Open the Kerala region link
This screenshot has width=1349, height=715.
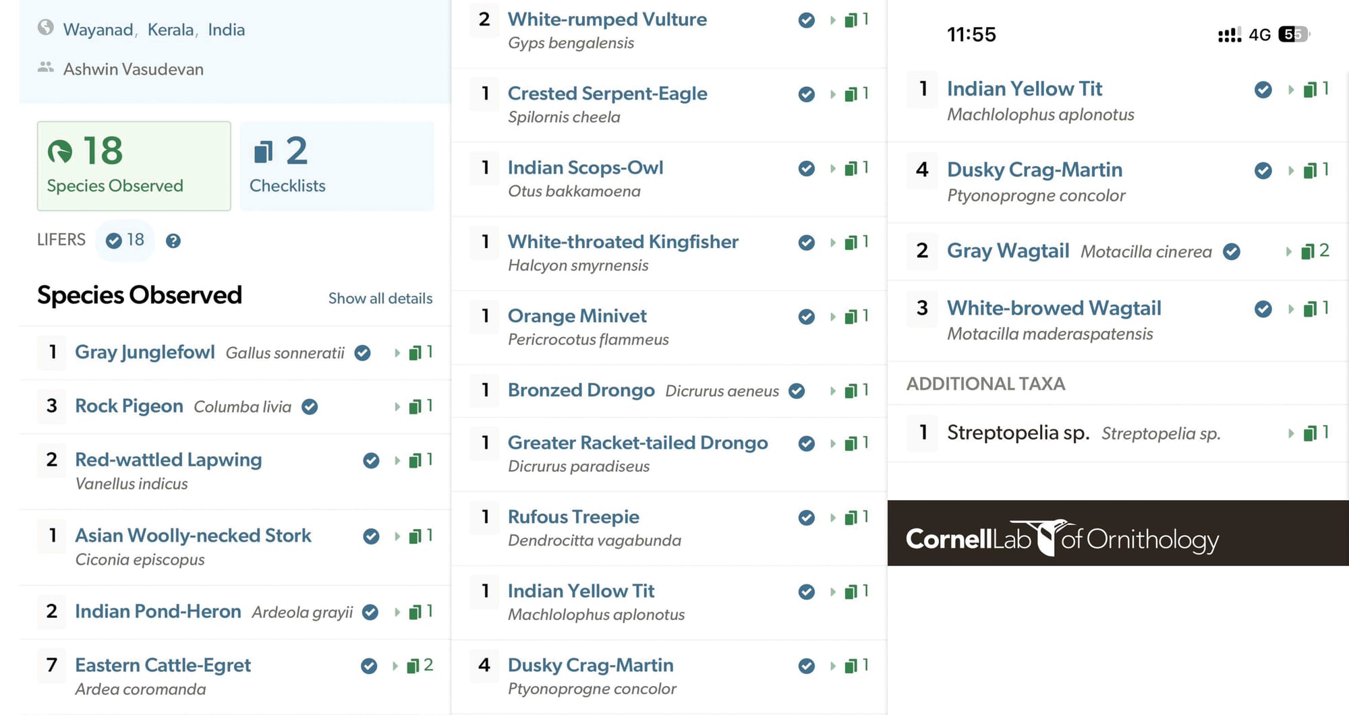tap(170, 30)
